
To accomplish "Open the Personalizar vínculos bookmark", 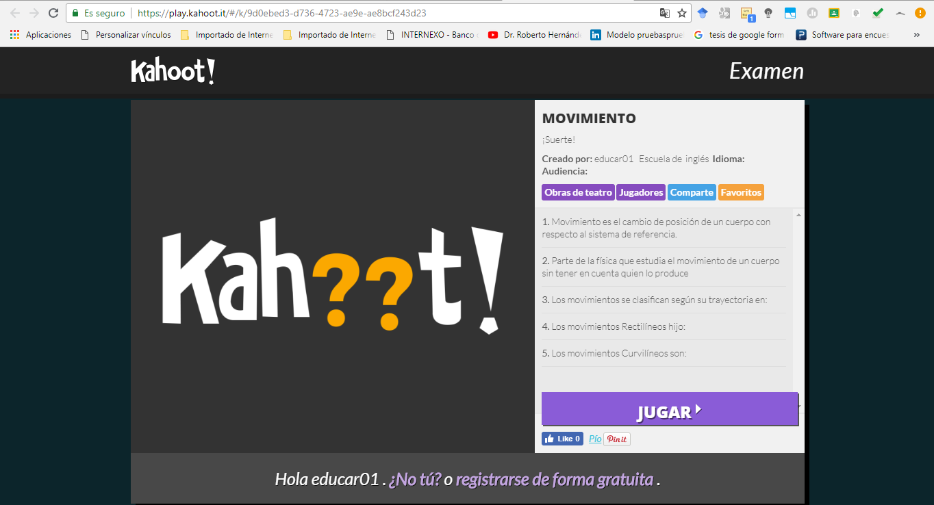I will coord(127,35).
